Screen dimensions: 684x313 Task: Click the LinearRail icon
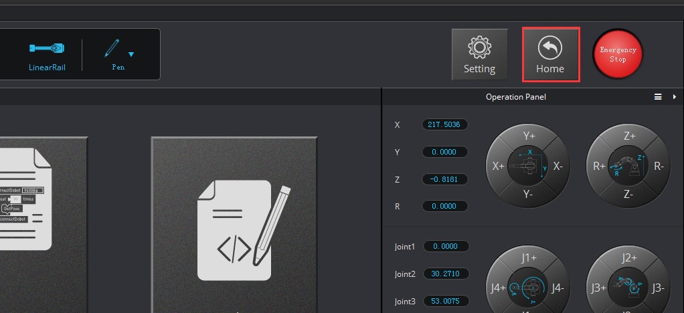coord(47,49)
